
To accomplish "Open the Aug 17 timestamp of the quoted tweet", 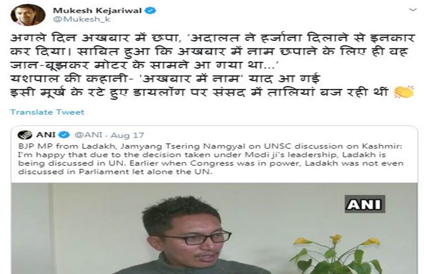I will pyautogui.click(x=127, y=135).
